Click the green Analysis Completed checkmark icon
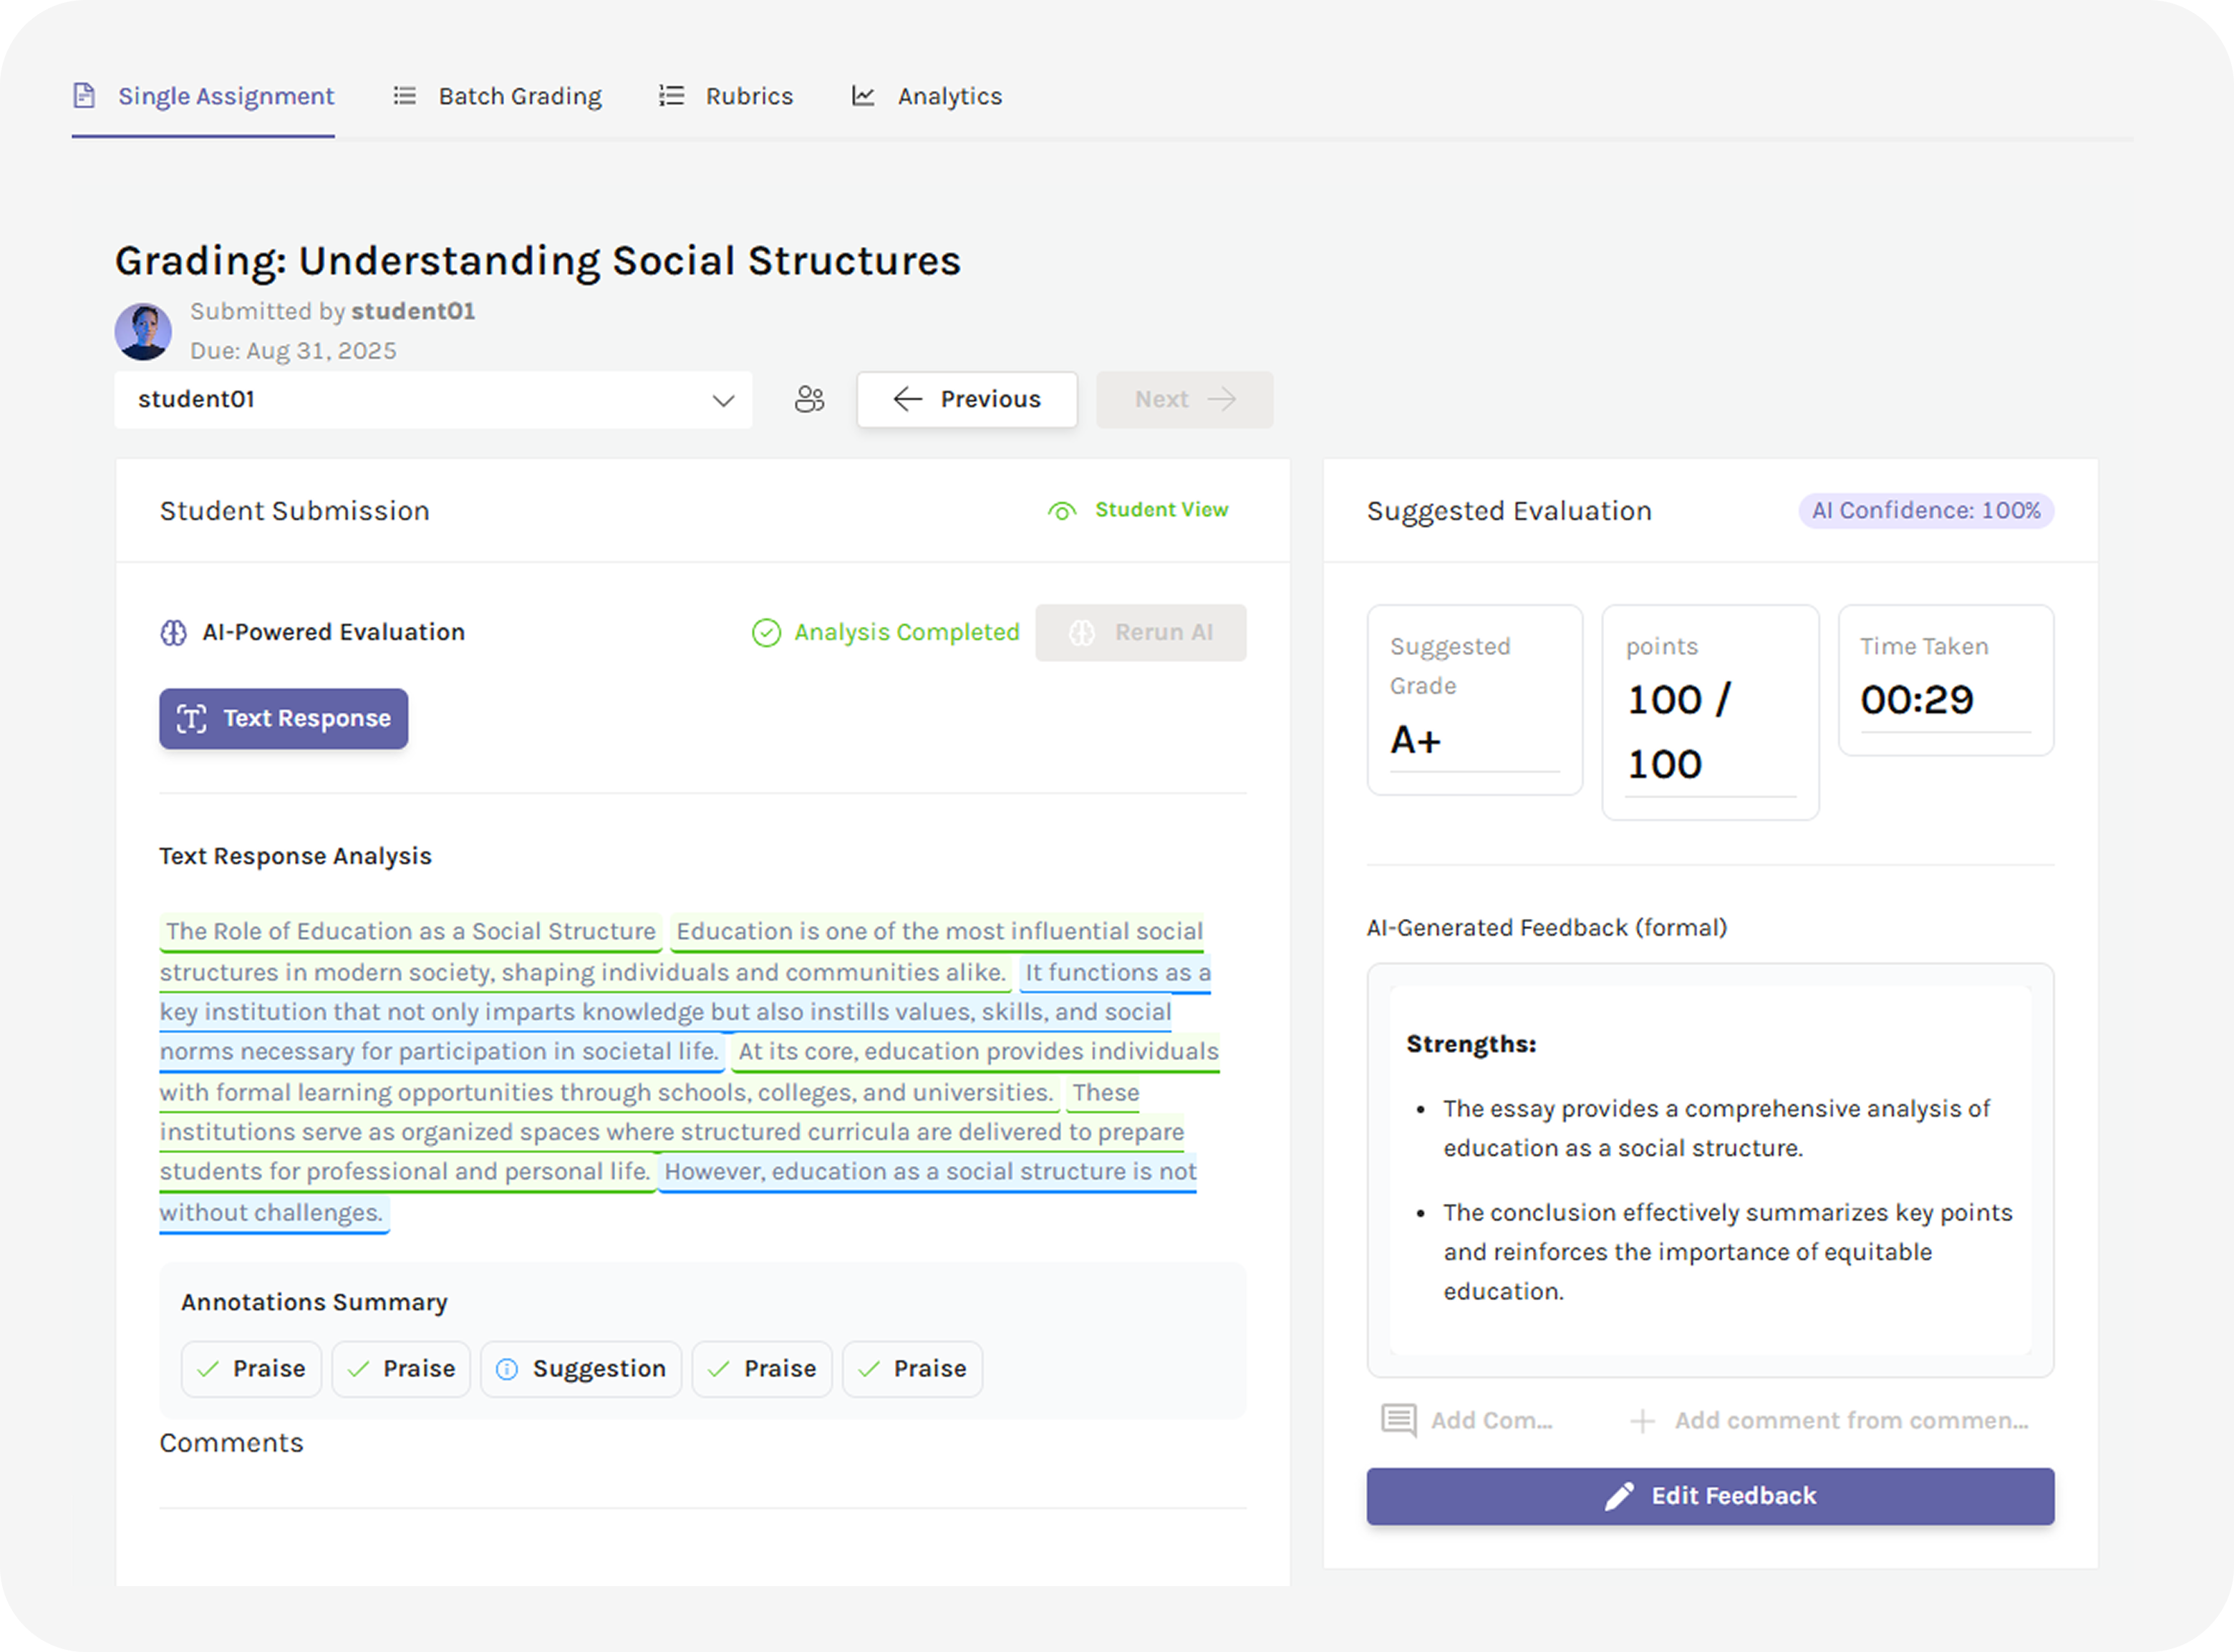The height and width of the screenshot is (1652, 2234). 766,633
